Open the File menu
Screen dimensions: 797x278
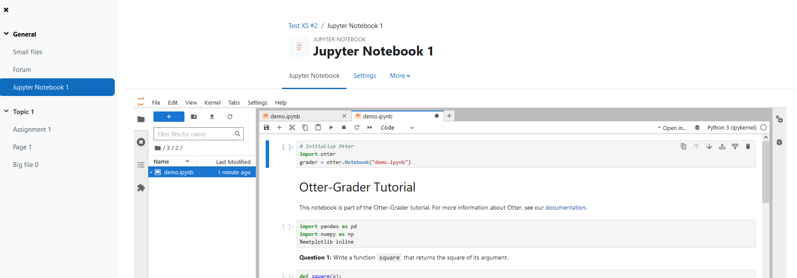point(156,103)
